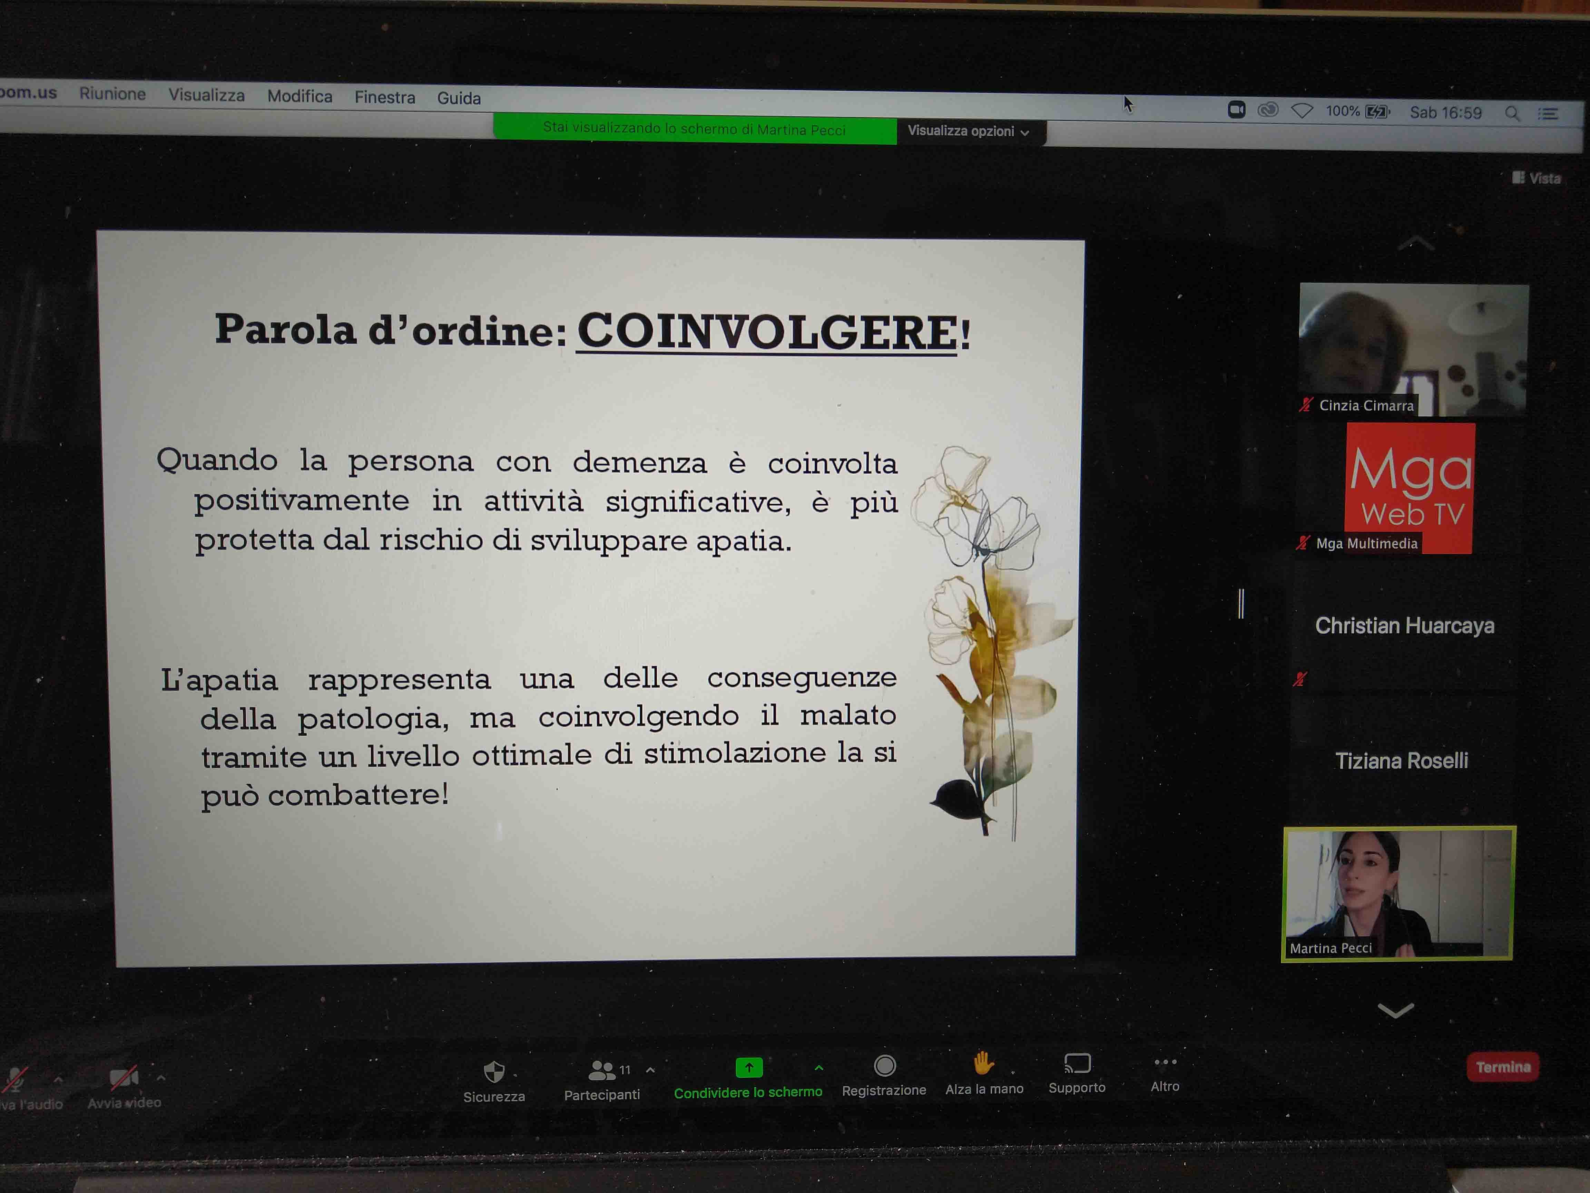
Task: Click the Sab 16:59 clock
Action: [x=1445, y=113]
